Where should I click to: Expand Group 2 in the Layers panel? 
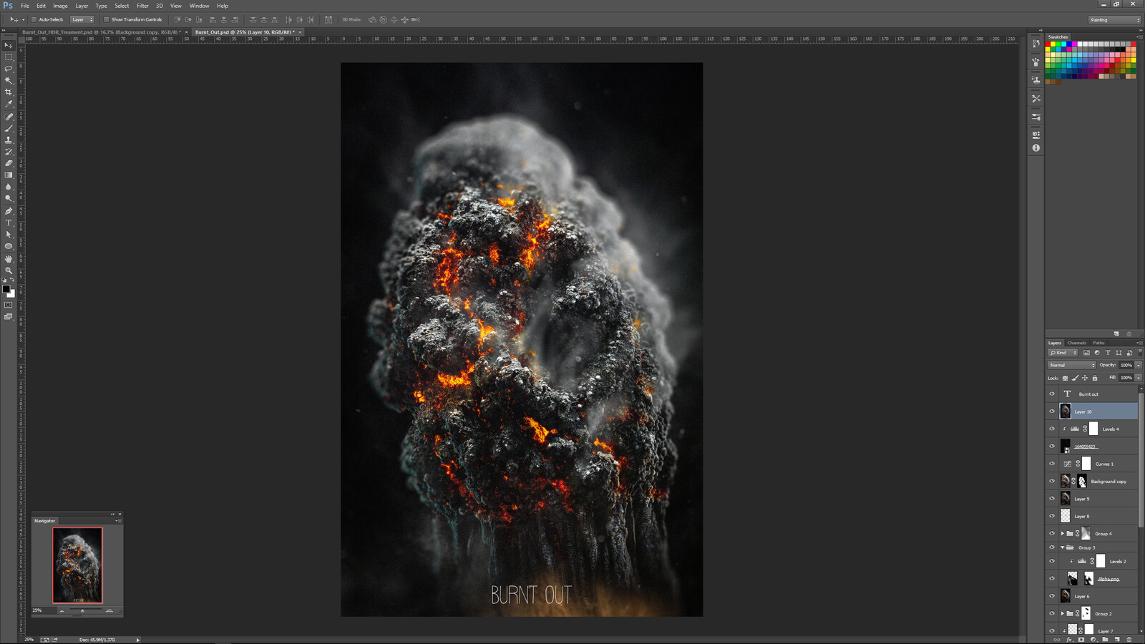coord(1062,613)
